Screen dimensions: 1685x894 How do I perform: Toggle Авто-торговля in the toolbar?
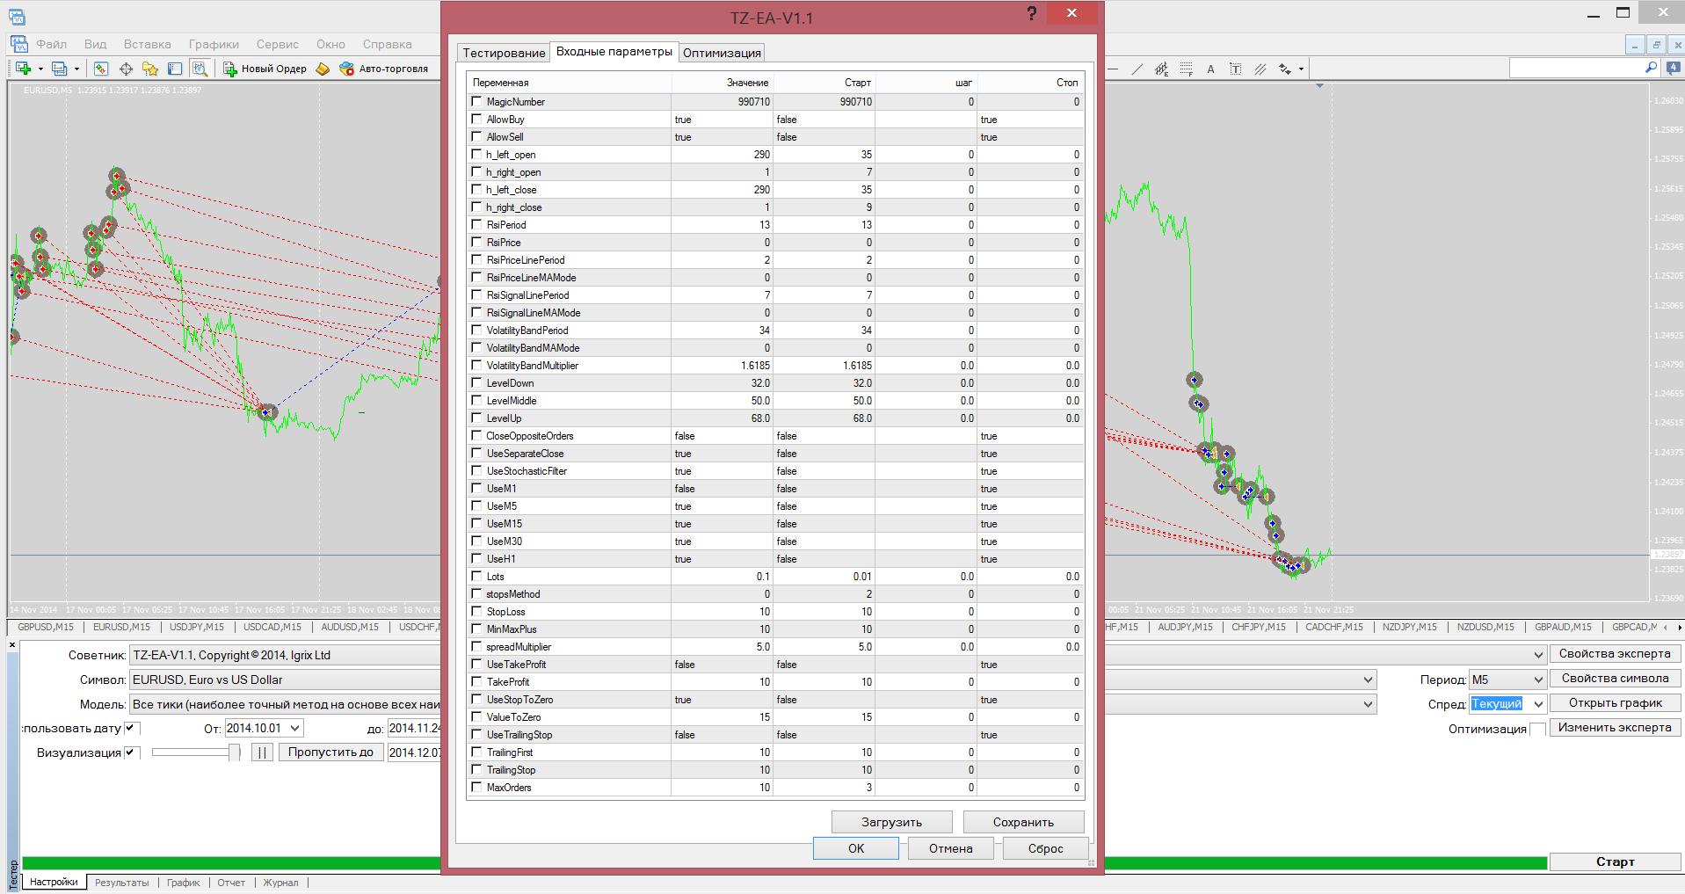tap(384, 69)
